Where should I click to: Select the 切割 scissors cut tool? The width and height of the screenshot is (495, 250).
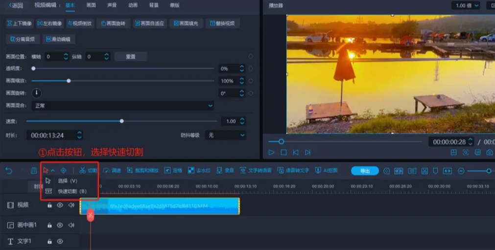tap(89, 171)
